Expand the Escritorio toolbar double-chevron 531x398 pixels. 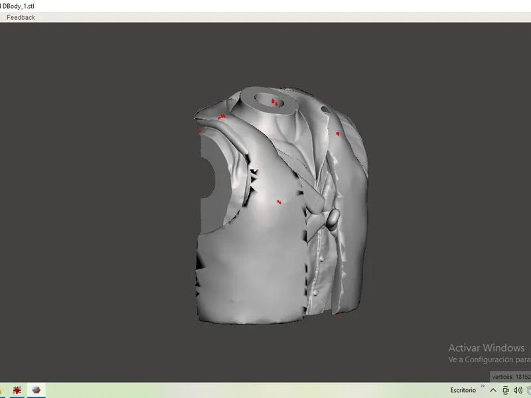pos(483,386)
